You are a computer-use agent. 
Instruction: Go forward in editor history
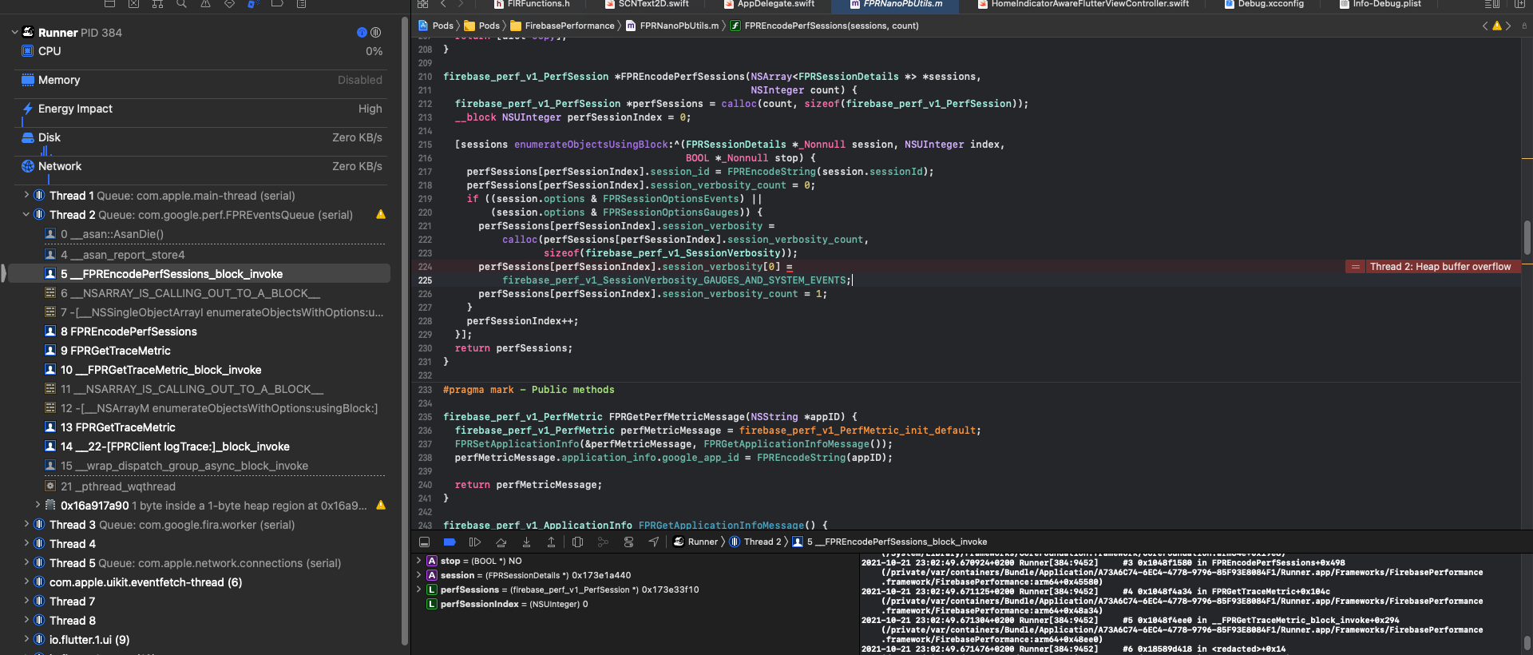(x=461, y=4)
